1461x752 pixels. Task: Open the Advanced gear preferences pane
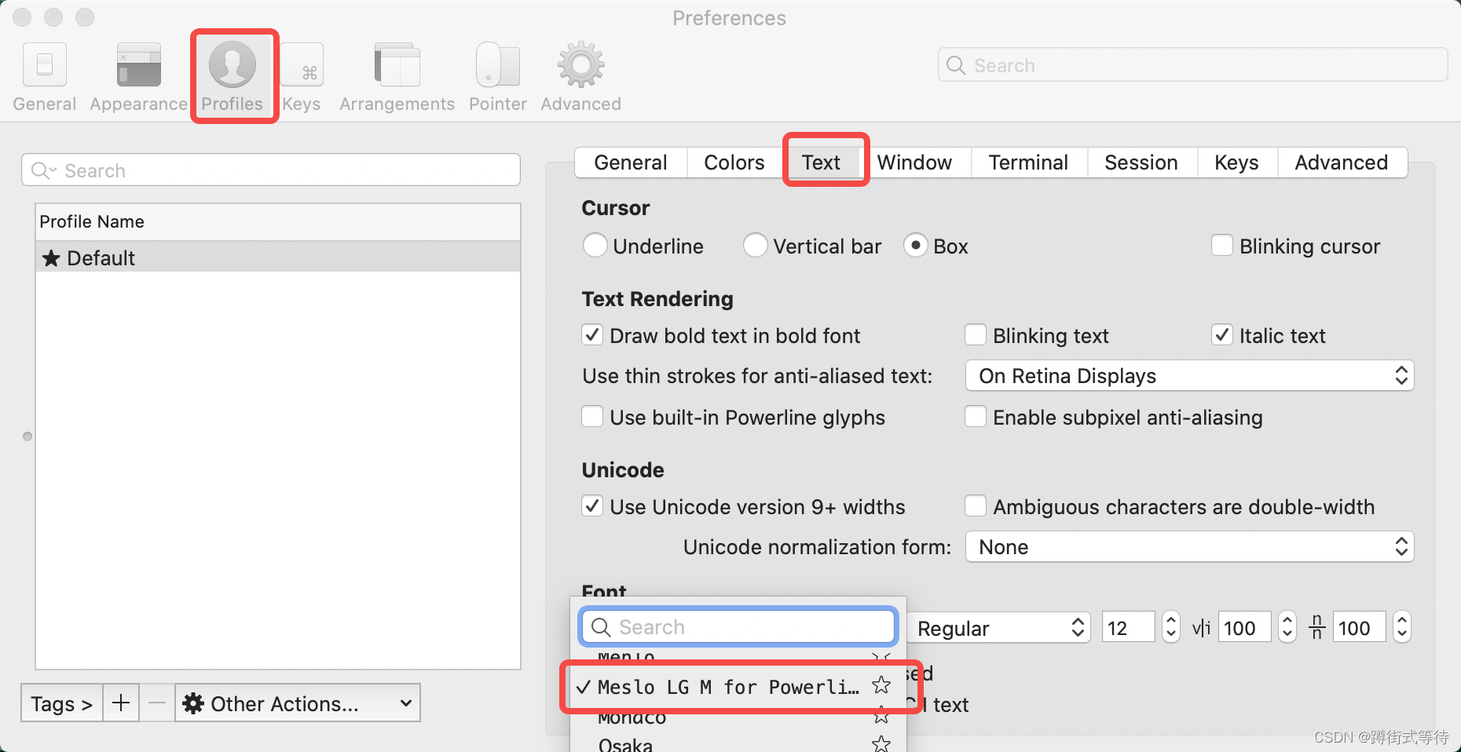click(581, 77)
